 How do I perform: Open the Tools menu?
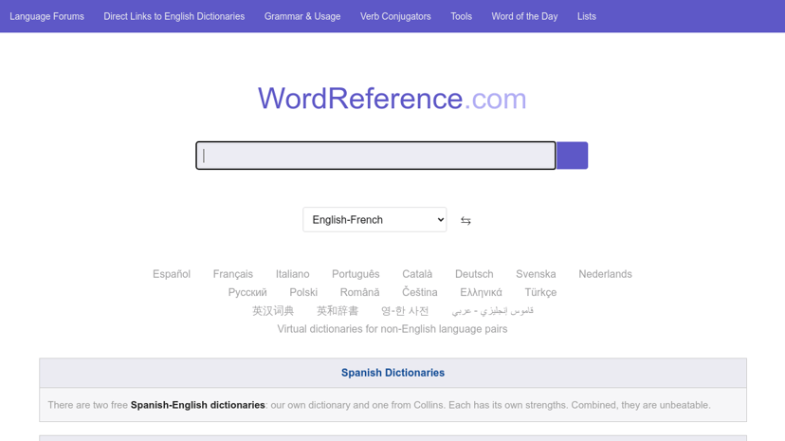click(x=461, y=16)
